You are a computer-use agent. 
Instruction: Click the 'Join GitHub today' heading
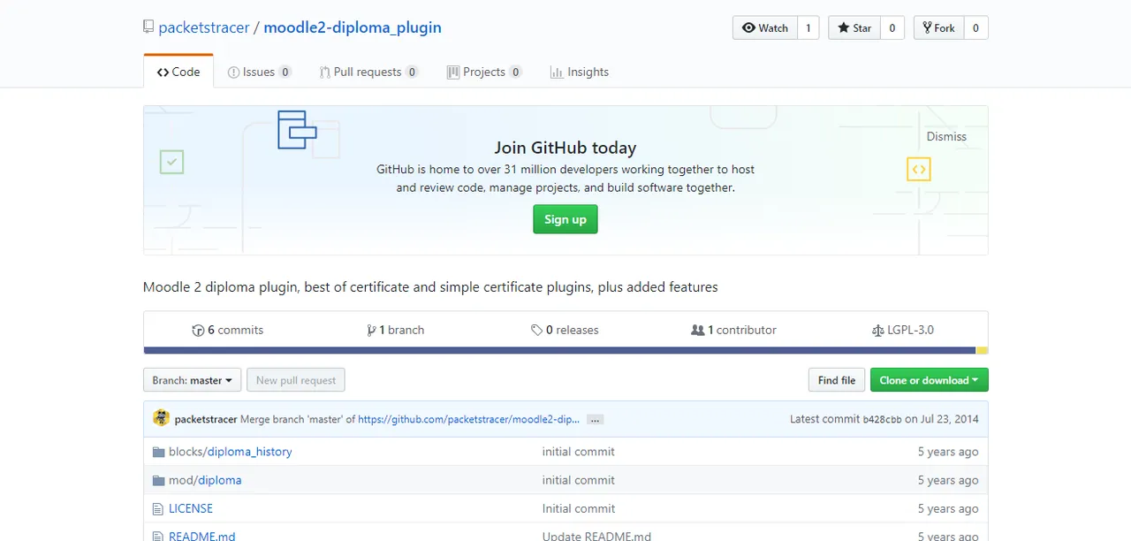565,148
